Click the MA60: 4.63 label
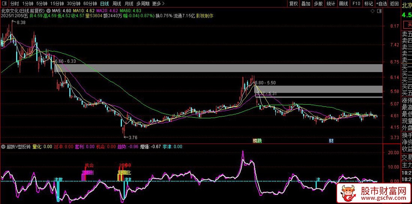Viewport: 412px width, 204px height. pos(130,11)
